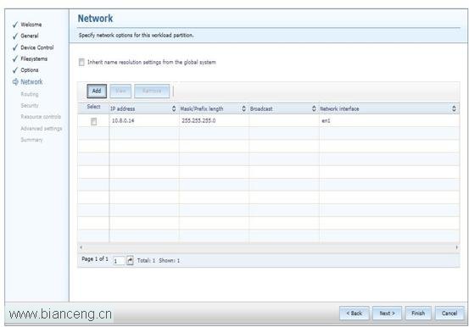Screen dimensions: 469x327
Task: Click the Device Control checkmark icon
Action: click(15, 47)
